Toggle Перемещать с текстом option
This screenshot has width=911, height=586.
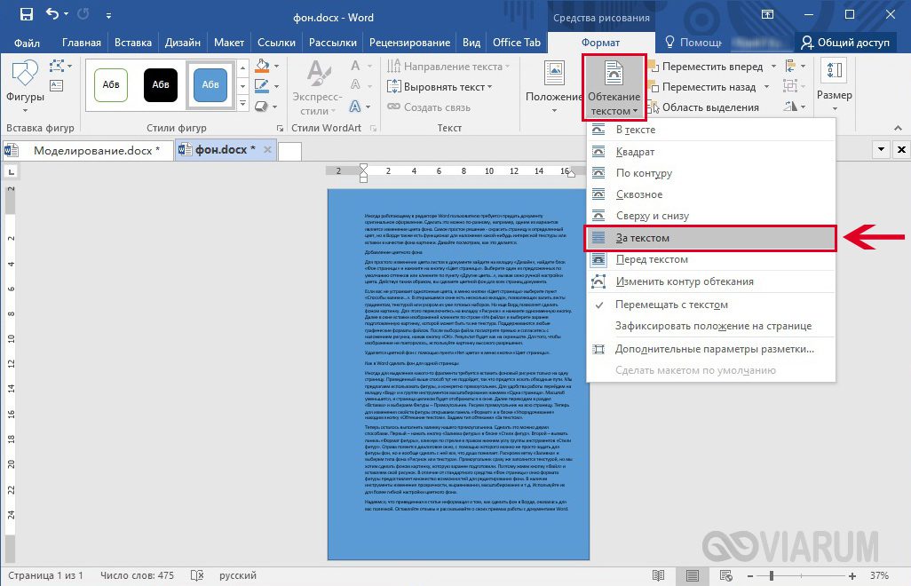click(711, 305)
